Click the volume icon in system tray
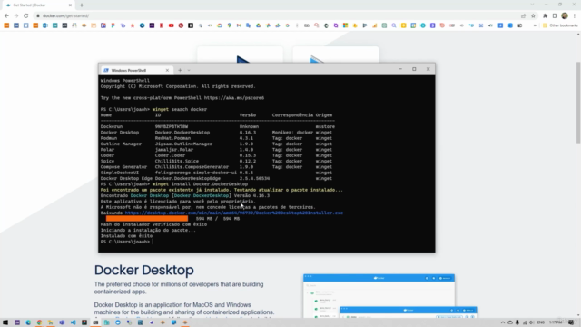 click(x=531, y=322)
